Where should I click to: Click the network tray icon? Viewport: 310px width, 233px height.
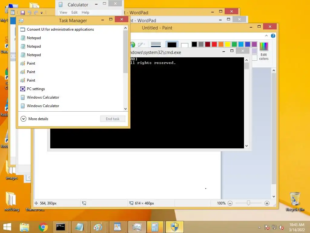(274, 227)
